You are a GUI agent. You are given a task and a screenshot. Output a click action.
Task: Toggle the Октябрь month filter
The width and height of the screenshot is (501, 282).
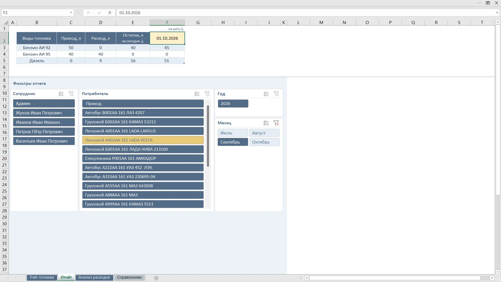tap(264, 142)
